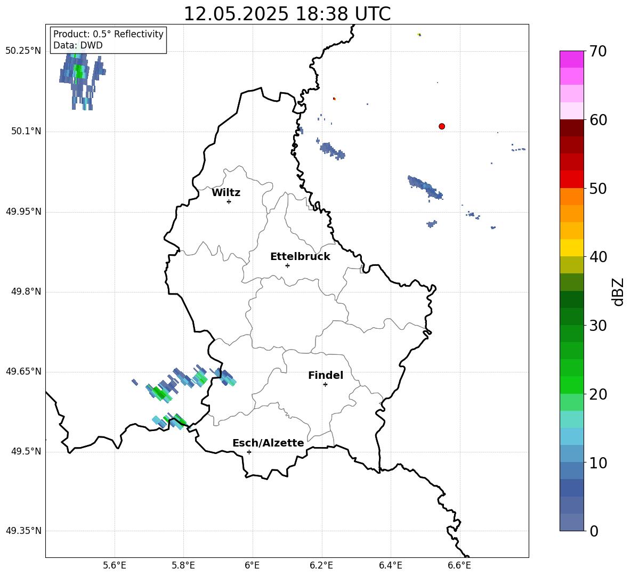Click the longitude label 6.4°E

[390, 565]
